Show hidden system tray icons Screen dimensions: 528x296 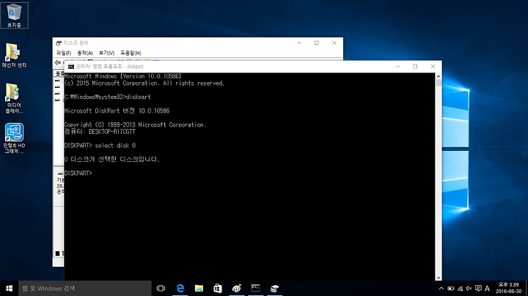[x=441, y=288]
